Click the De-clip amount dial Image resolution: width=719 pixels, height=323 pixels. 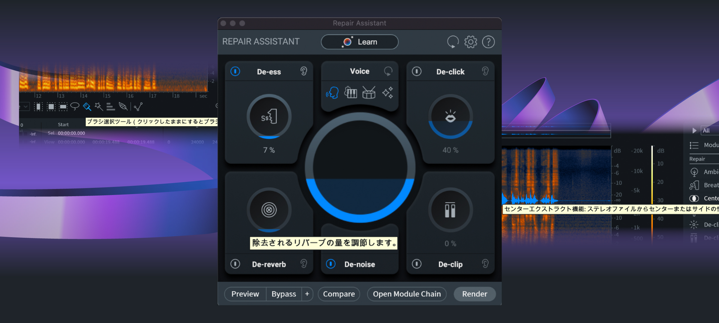point(450,210)
